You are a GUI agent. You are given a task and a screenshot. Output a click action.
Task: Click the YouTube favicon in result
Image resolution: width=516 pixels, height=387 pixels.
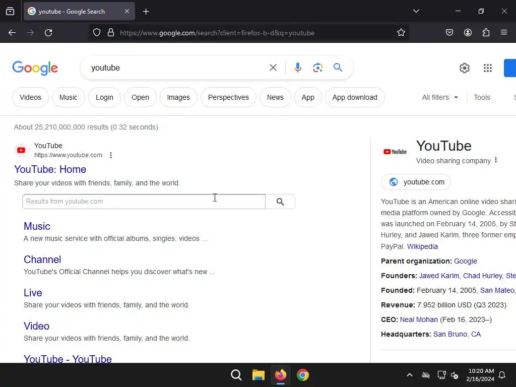(21, 150)
